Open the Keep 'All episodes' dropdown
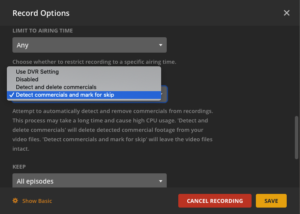This screenshot has width=300, height=214. 90,181
